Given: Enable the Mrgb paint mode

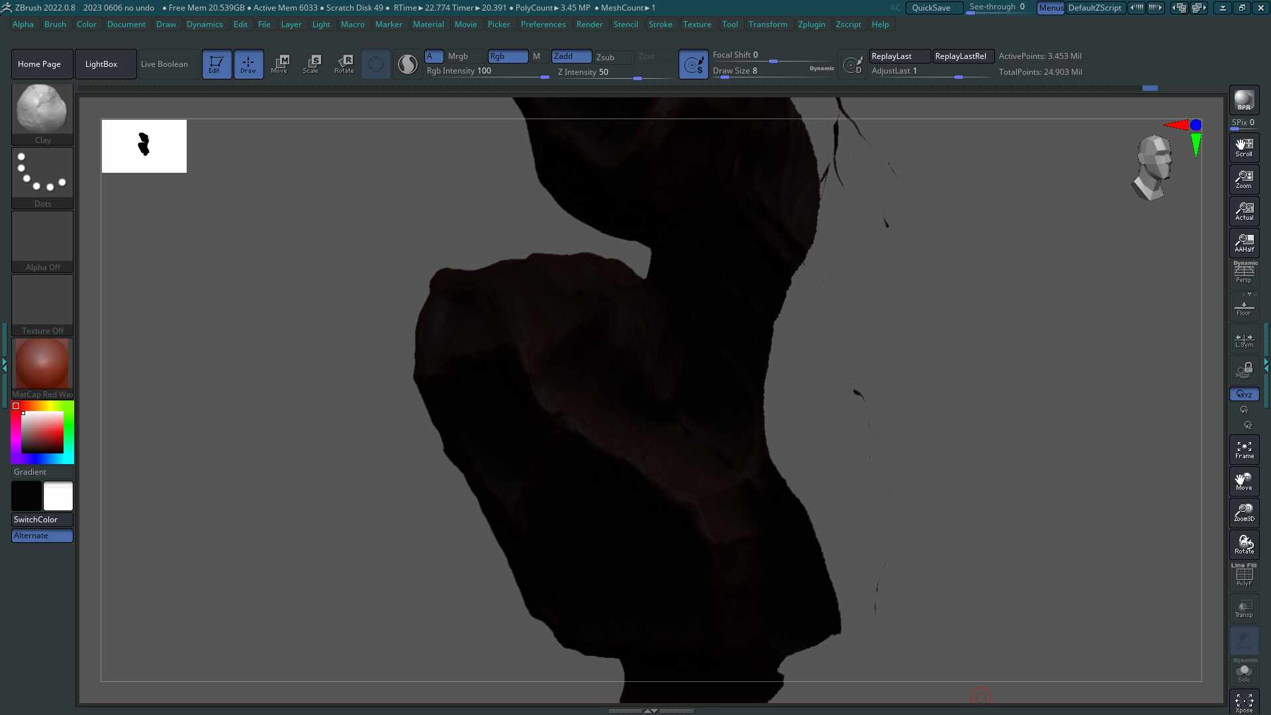Looking at the screenshot, I should (457, 56).
